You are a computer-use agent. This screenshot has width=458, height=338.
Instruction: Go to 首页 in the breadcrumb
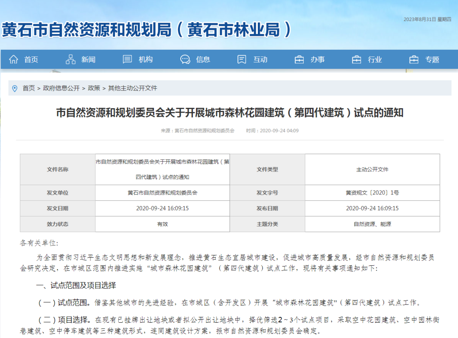pos(29,88)
